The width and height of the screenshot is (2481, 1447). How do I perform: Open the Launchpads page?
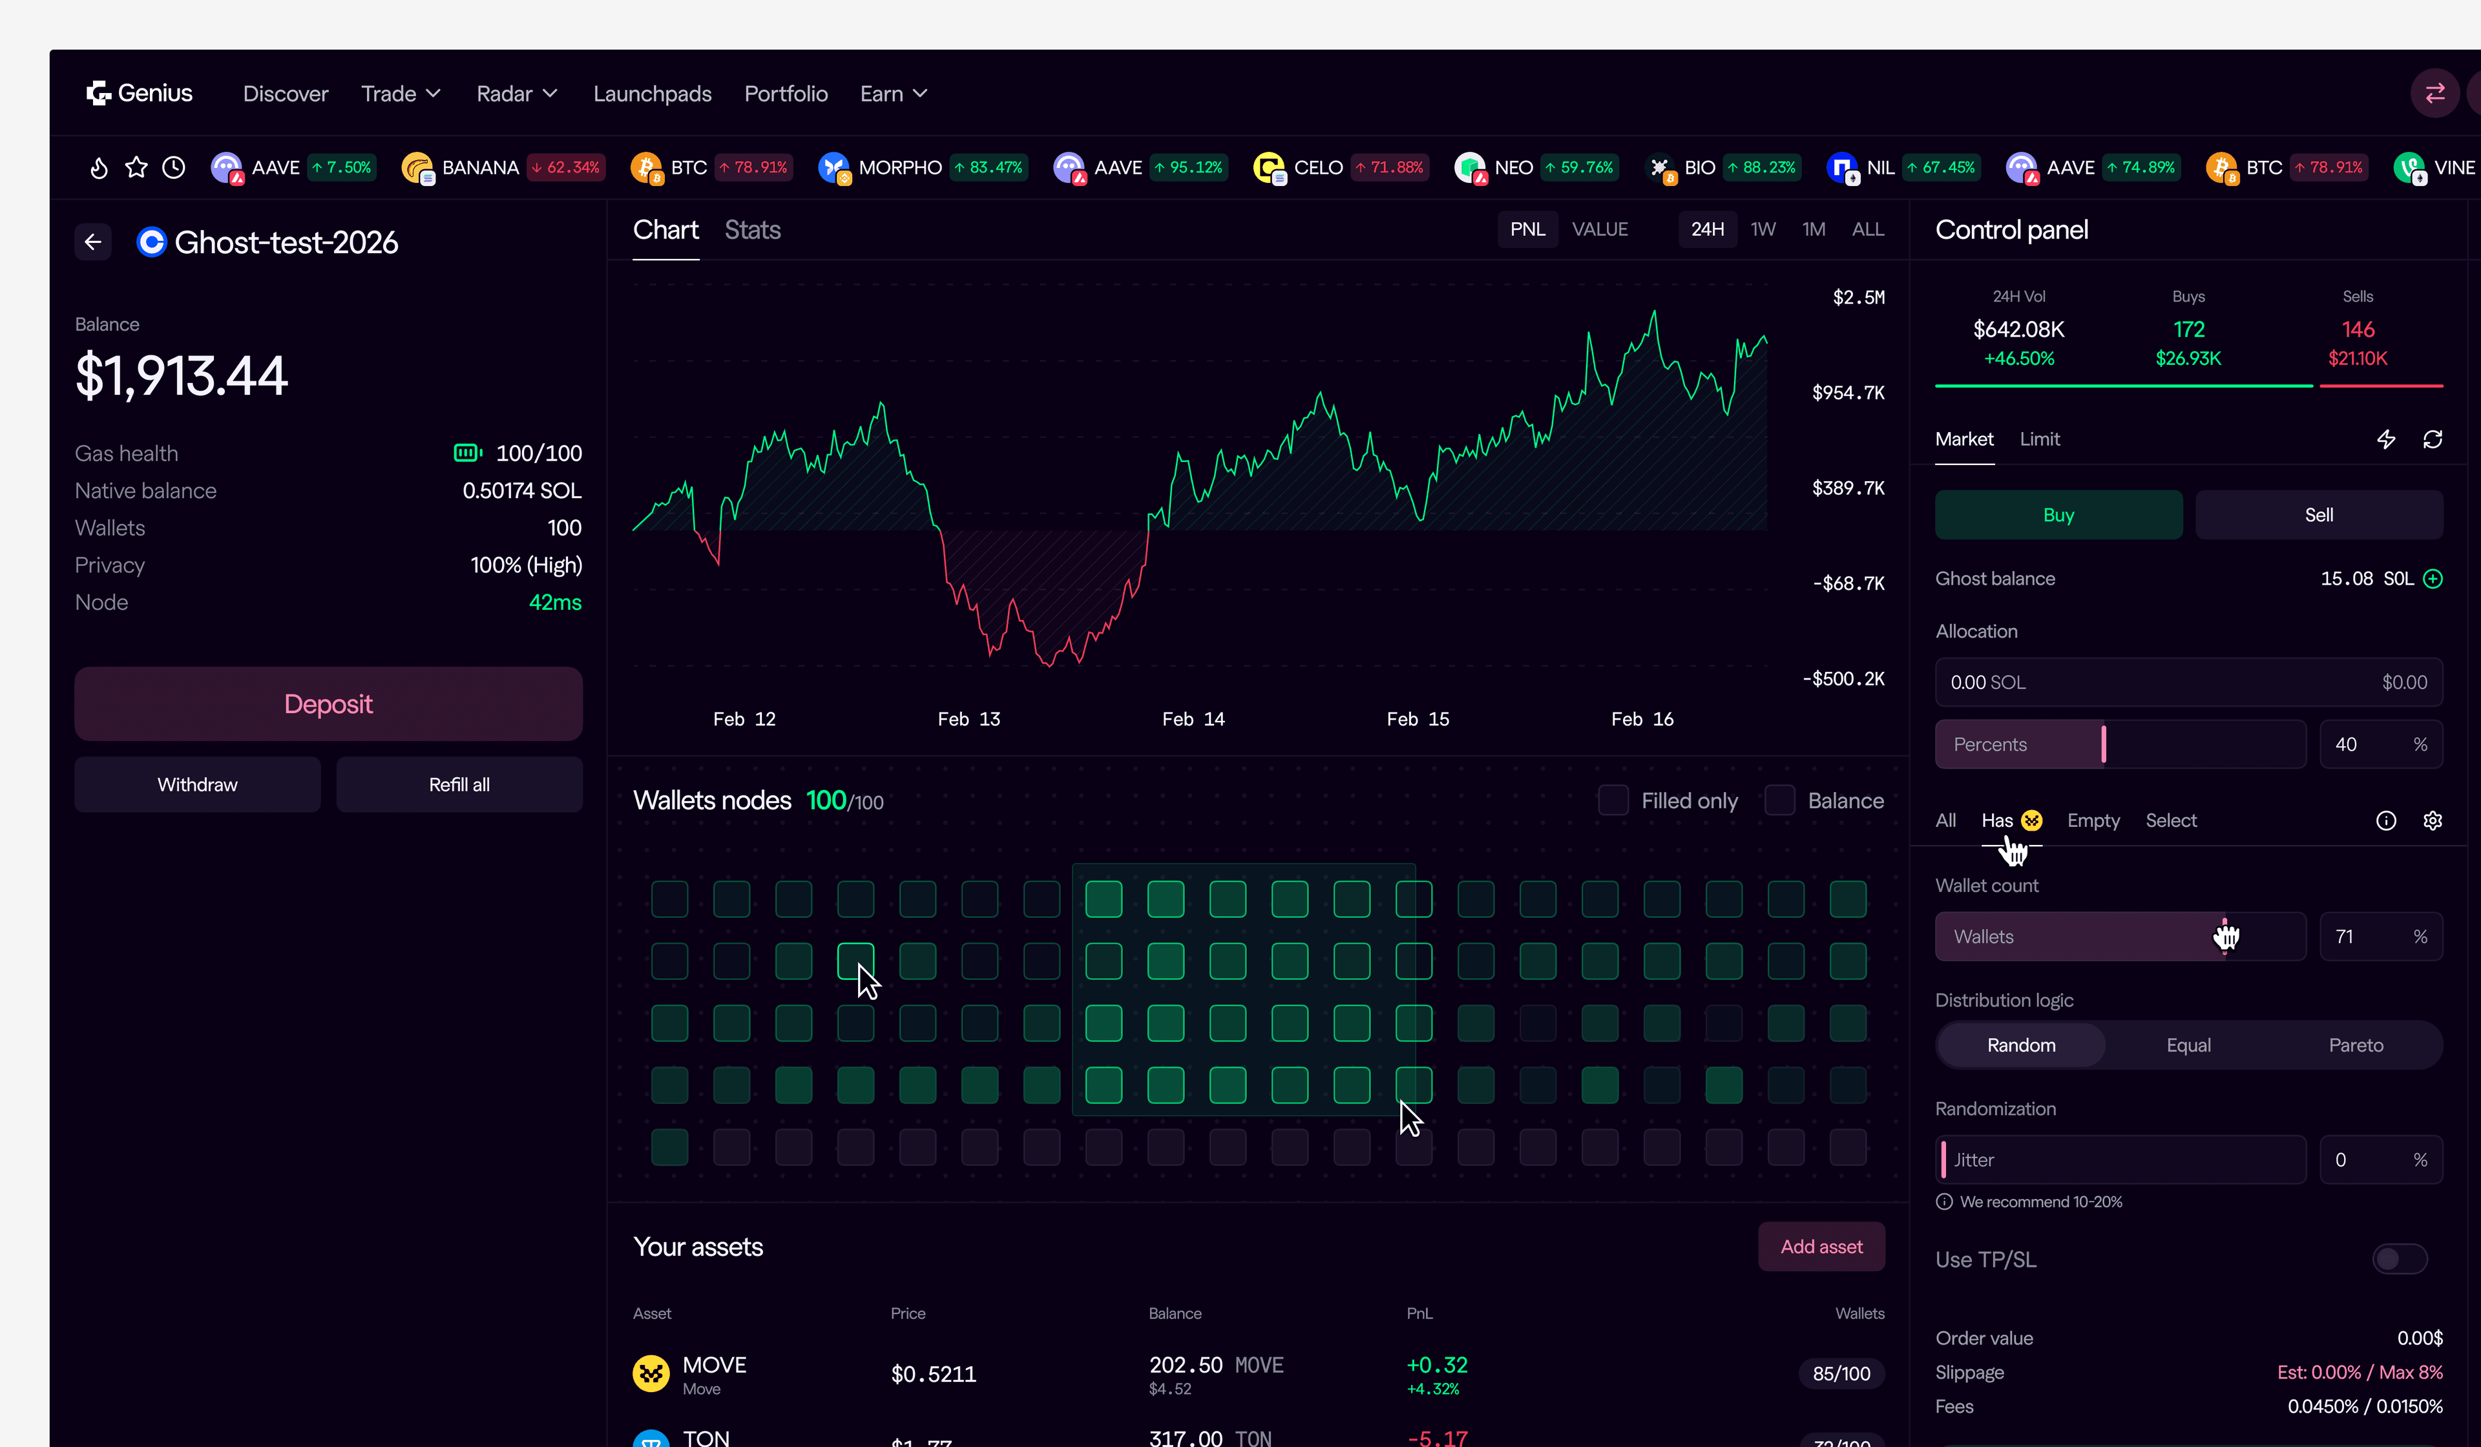tap(652, 94)
